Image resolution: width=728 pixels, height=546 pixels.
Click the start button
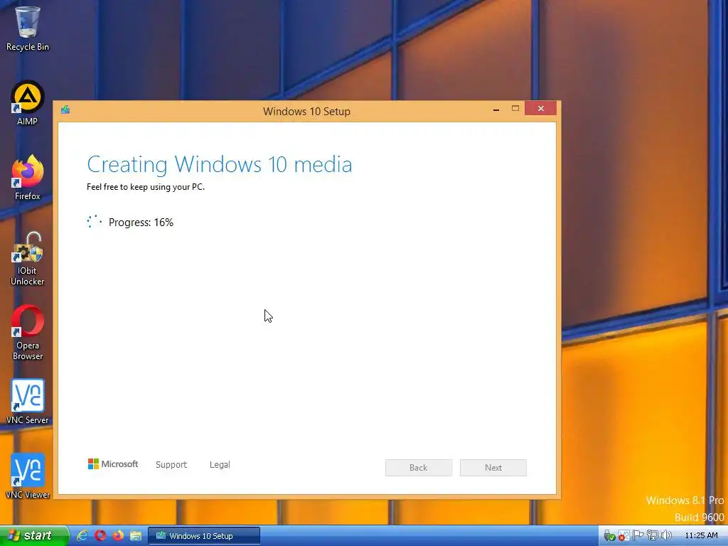click(x=34, y=535)
